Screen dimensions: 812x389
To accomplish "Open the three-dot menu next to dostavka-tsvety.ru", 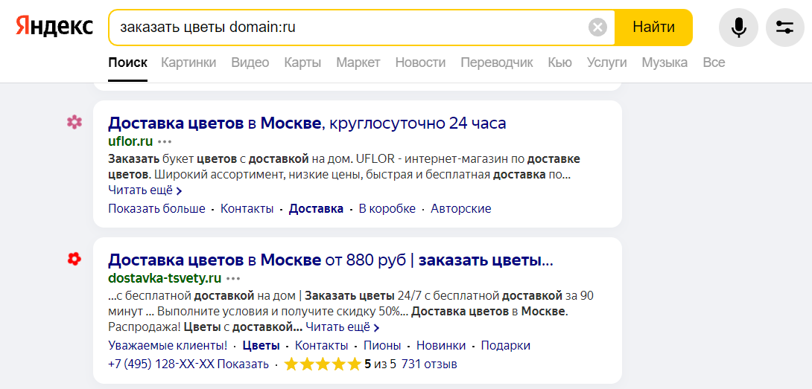I will tap(233, 278).
